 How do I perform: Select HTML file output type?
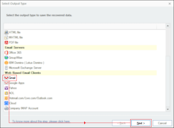pos(15,32)
